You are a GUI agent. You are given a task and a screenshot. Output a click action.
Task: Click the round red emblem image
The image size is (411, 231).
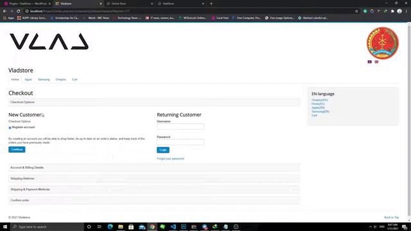[383, 43]
